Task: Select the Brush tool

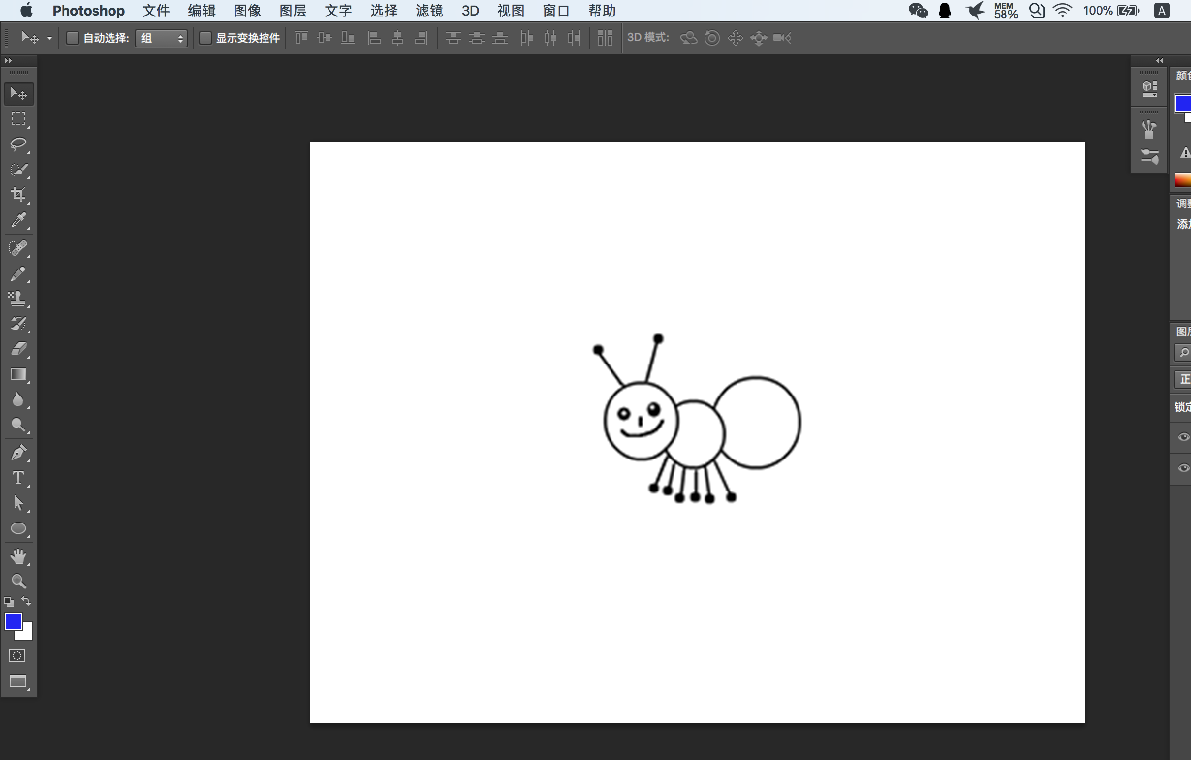Action: tap(19, 273)
